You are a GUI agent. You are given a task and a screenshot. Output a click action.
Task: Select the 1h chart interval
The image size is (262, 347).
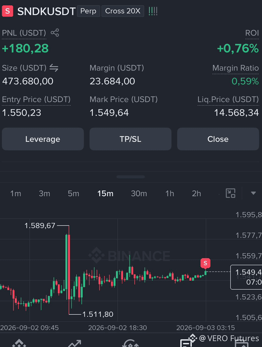tap(170, 194)
